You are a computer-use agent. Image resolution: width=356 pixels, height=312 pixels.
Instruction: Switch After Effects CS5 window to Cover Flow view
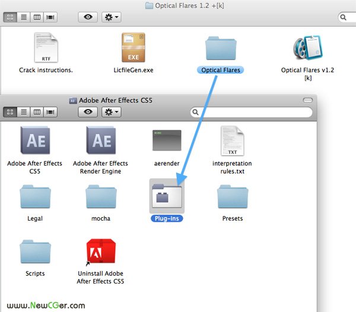click(50, 112)
